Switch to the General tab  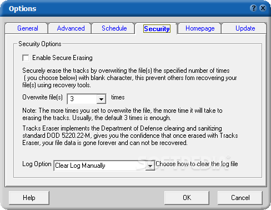point(27,28)
